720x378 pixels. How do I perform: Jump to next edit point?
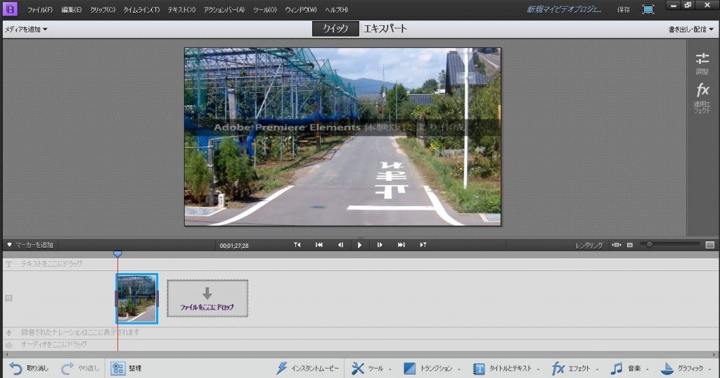click(x=423, y=245)
